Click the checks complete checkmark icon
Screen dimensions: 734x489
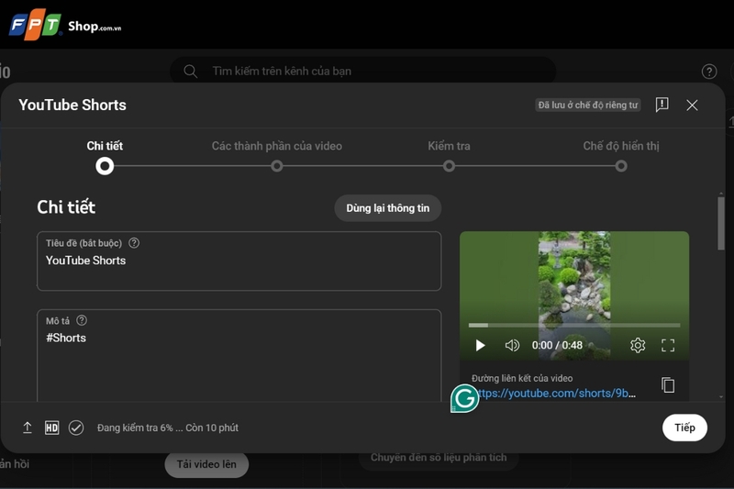tap(76, 428)
